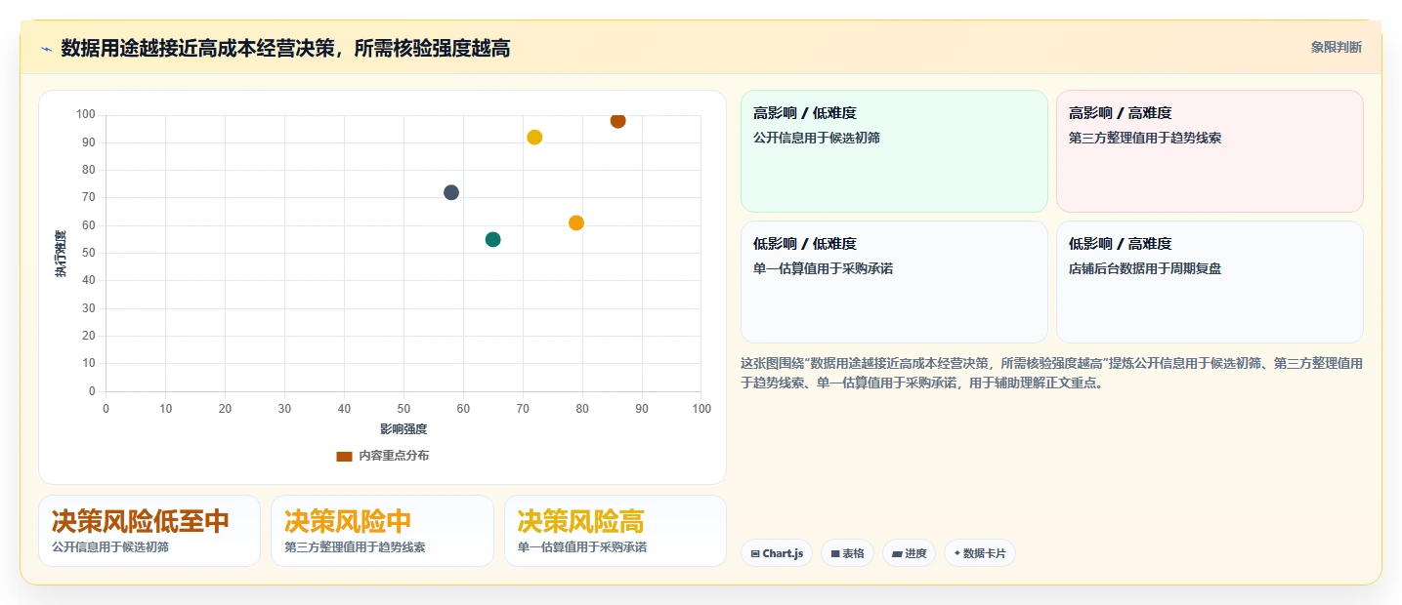The height and width of the screenshot is (605, 1402).
Task: Click 店铺后台数据用于周期复盘 text
Action: coord(1145,268)
